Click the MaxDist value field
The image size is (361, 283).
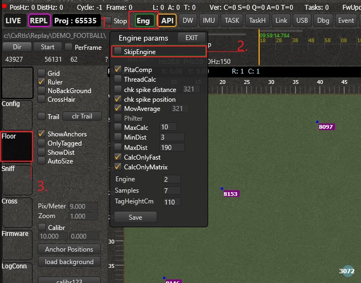(172, 147)
